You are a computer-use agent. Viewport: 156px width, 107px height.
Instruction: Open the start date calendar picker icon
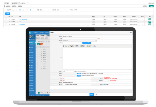pyautogui.click(x=20, y=10)
